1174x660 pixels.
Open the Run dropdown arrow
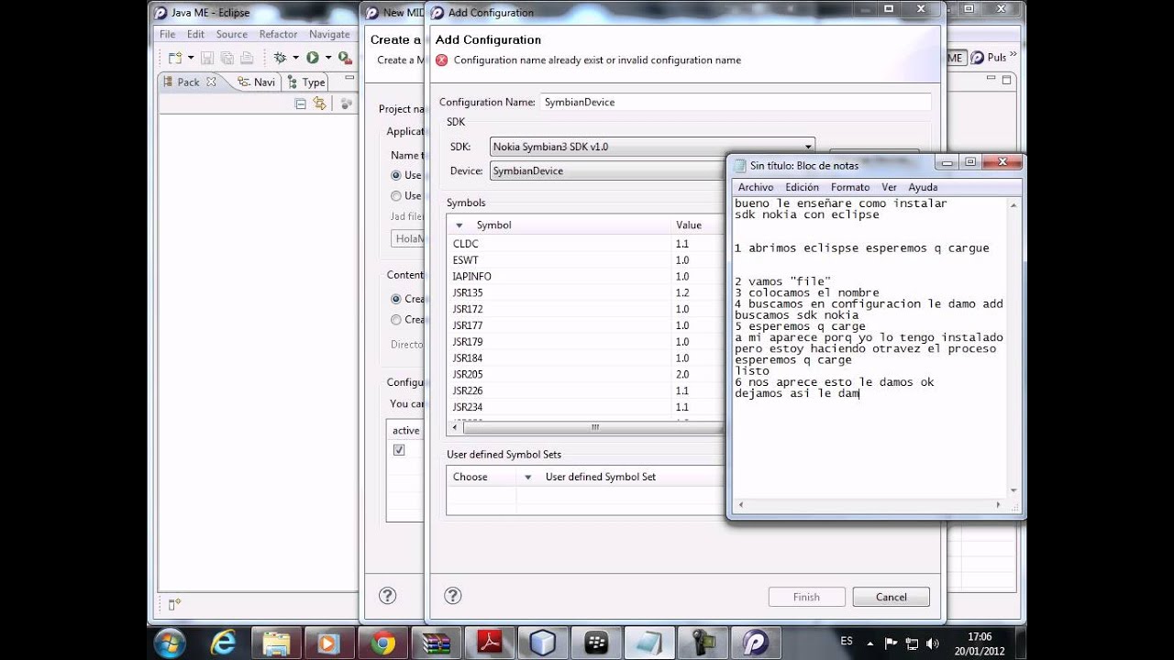point(327,58)
